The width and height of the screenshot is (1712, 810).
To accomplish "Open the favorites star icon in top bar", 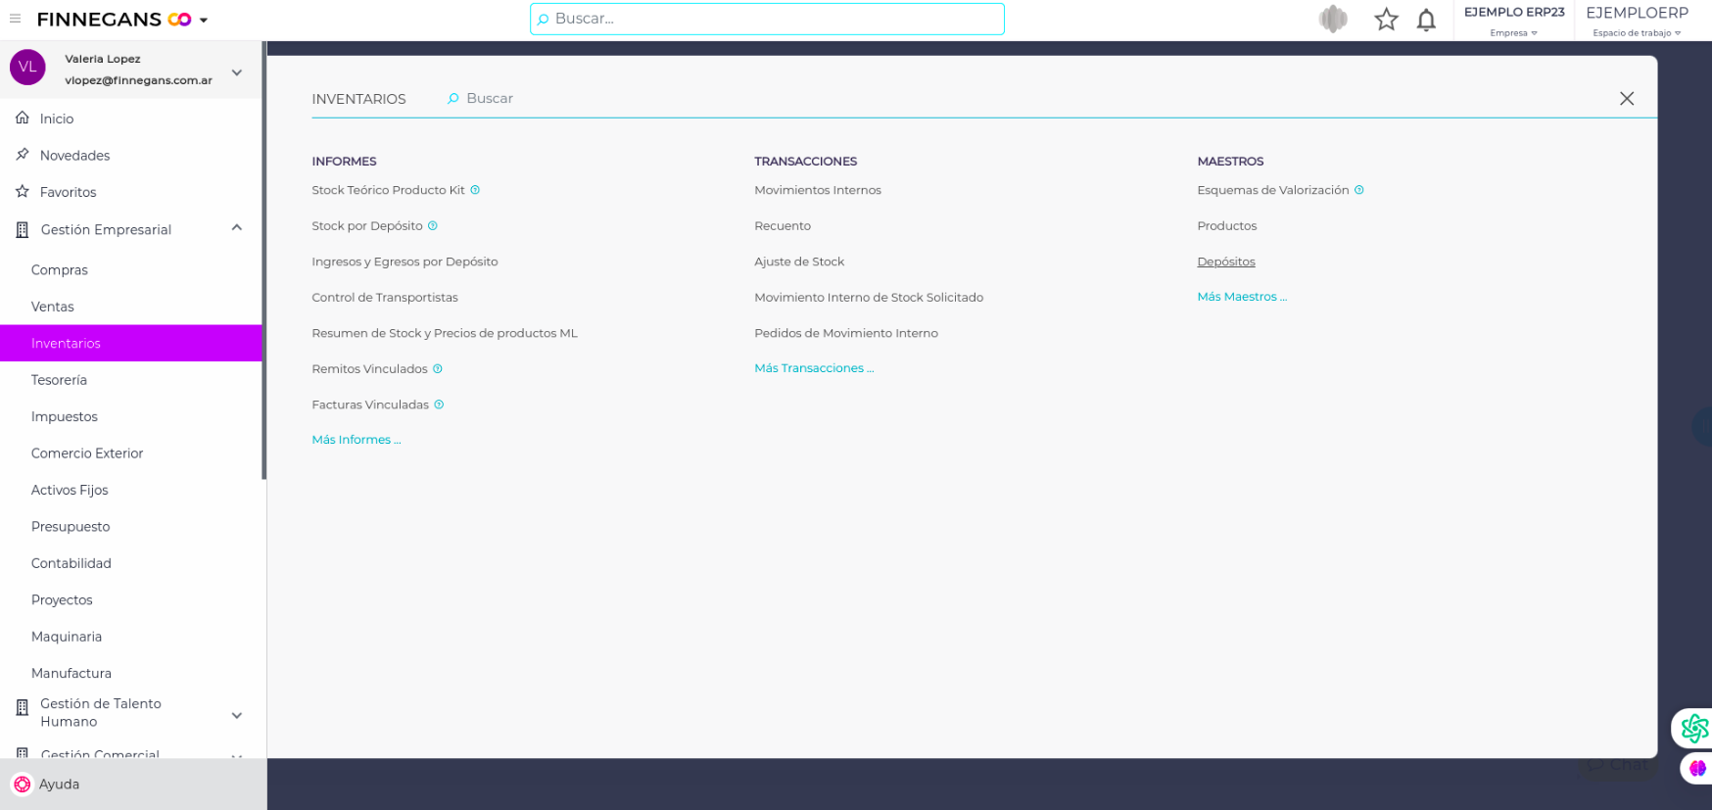I will [x=1386, y=20].
